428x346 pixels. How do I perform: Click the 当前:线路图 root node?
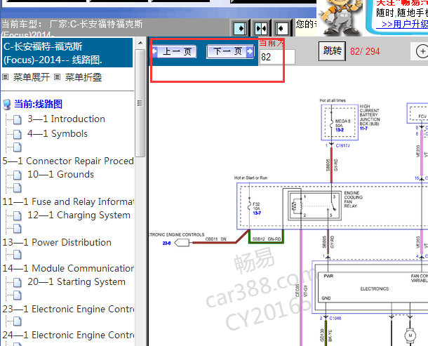pyautogui.click(x=38, y=104)
